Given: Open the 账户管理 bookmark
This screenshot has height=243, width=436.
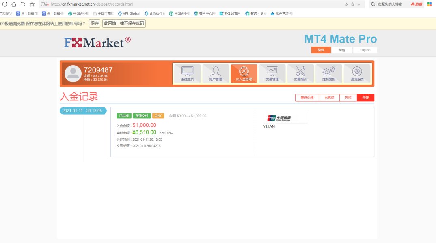Looking at the screenshot, I should click(281, 13).
